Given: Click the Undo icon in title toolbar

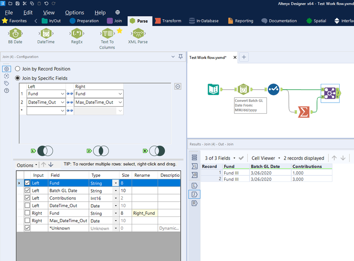Looking at the screenshot, I should [46, 4].
